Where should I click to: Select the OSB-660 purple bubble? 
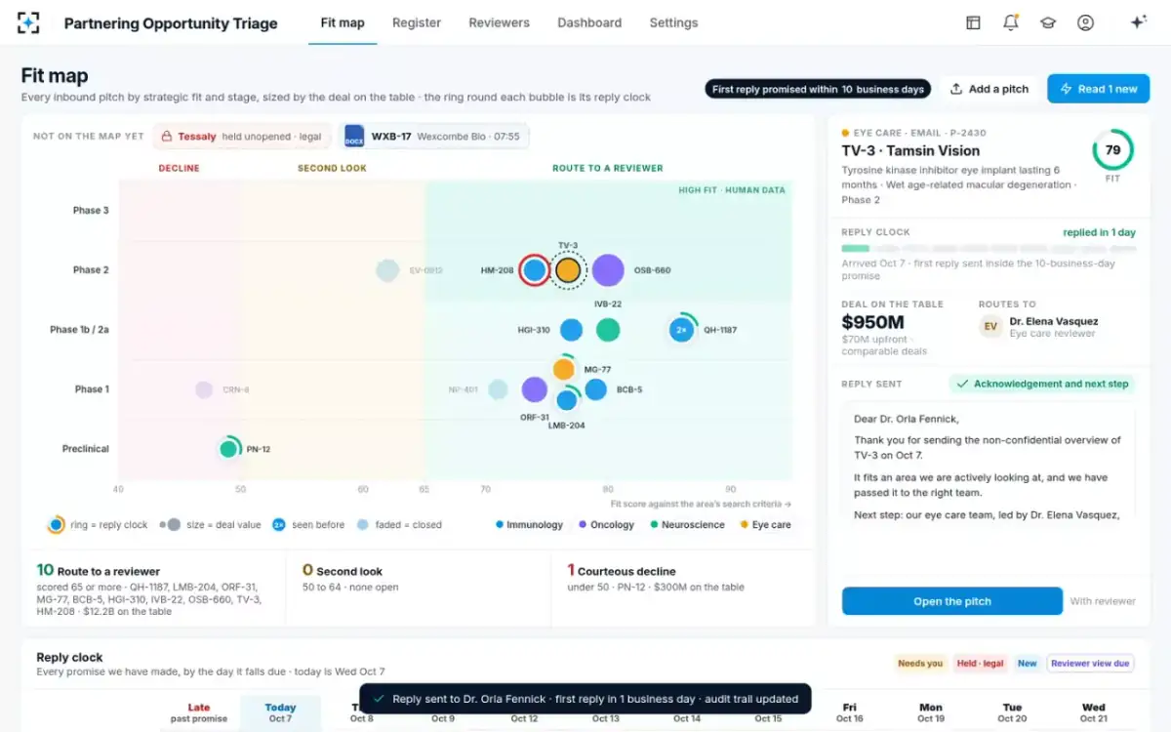[608, 270]
